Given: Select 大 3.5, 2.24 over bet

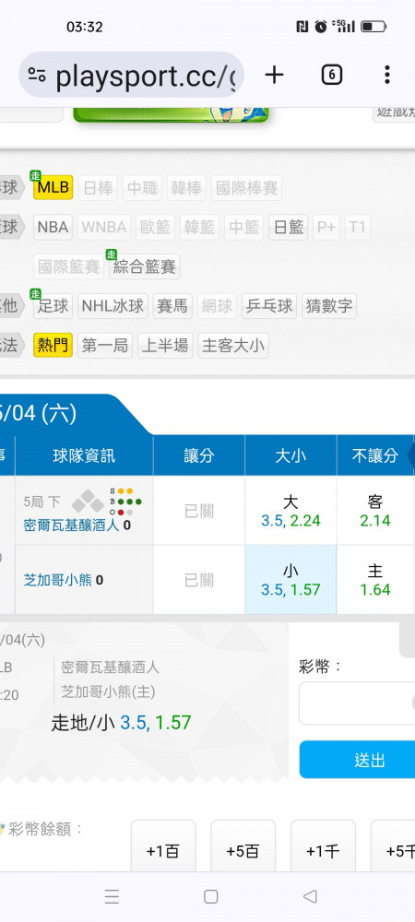Looking at the screenshot, I should (290, 511).
